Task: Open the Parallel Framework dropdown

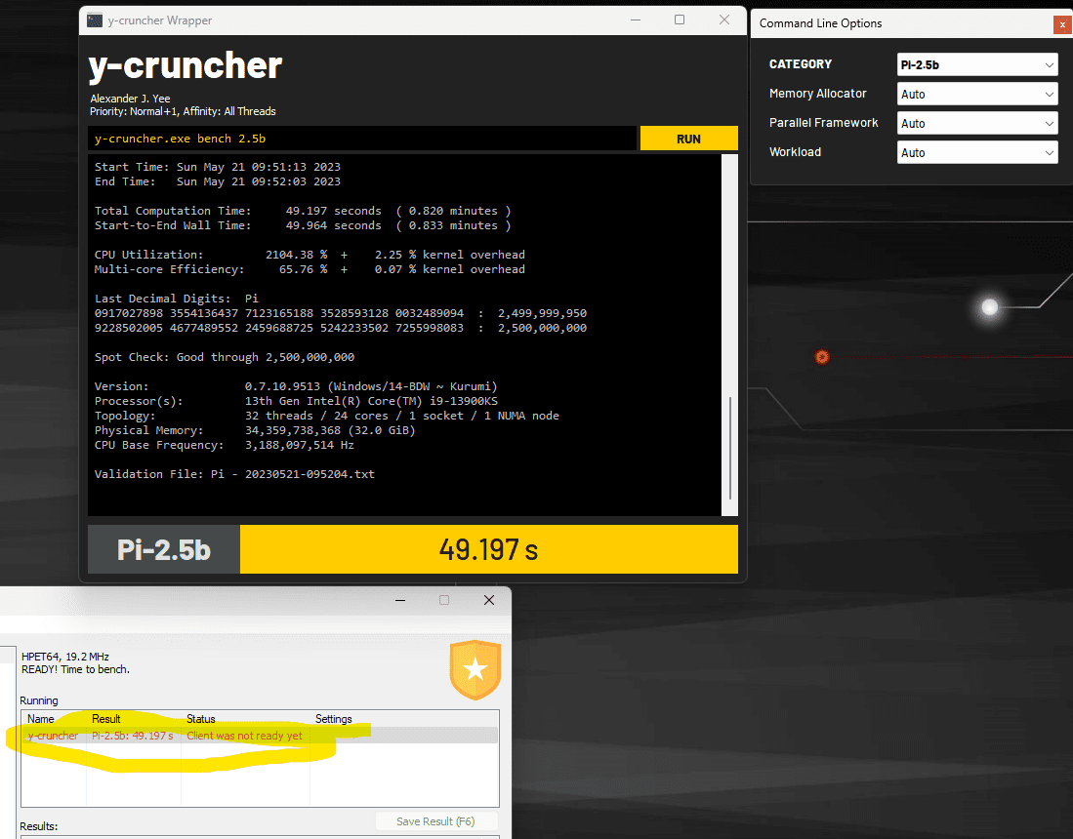Action: 976,124
